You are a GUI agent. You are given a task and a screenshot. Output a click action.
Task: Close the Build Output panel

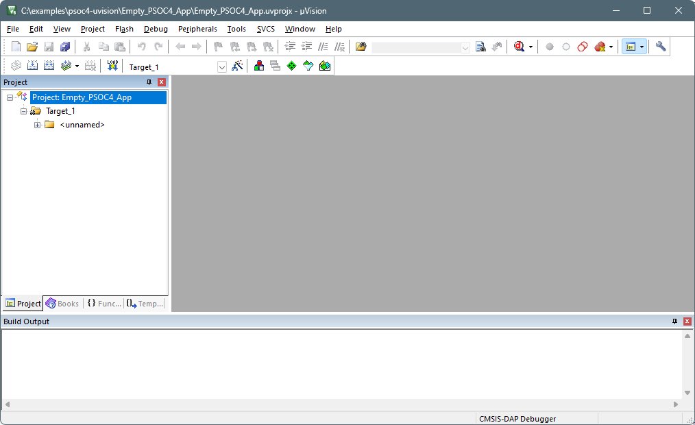[x=687, y=321]
